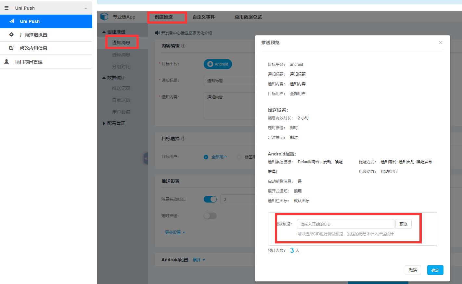Collapse the 数据统计 tree section
Screen dimensions: 462x284
[x=104, y=78]
